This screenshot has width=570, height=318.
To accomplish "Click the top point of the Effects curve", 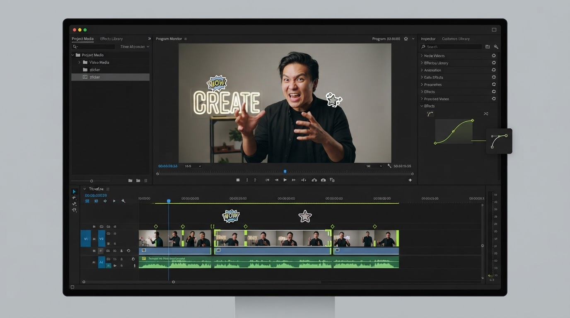I will (473, 120).
